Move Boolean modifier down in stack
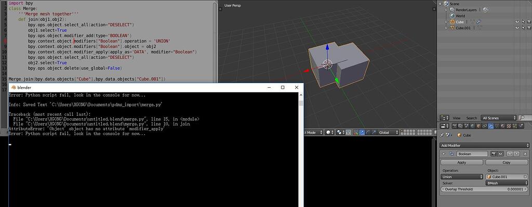The width and height of the screenshot is (532, 207). 516,154
